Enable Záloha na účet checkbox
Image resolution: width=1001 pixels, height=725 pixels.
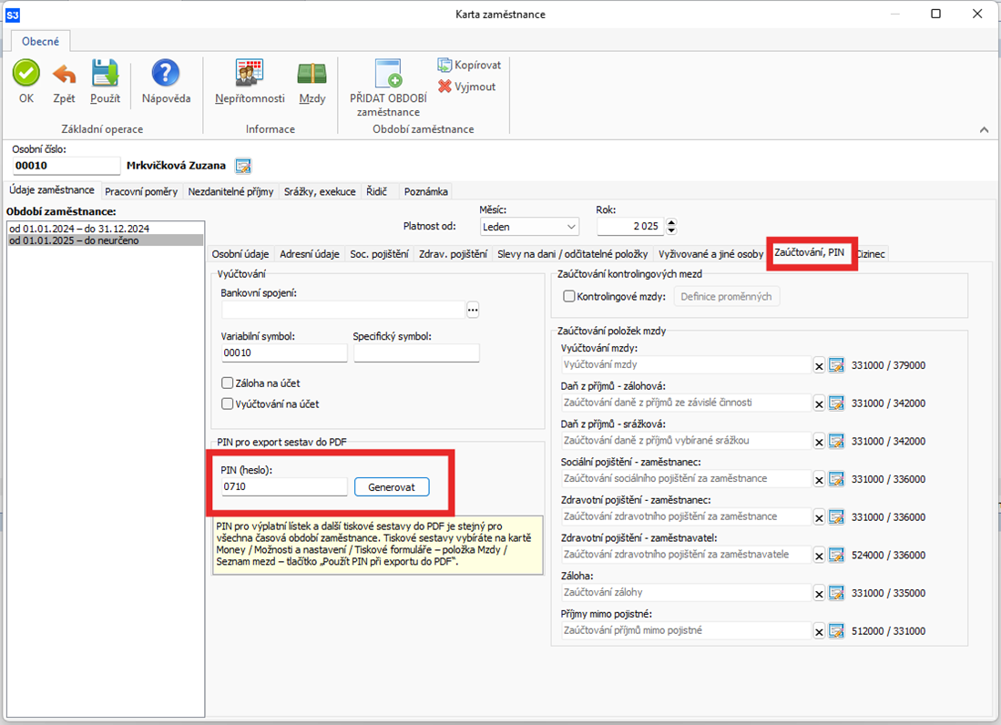pyautogui.click(x=228, y=383)
